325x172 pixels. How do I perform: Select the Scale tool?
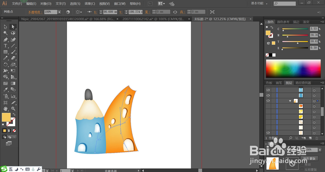[13, 64]
